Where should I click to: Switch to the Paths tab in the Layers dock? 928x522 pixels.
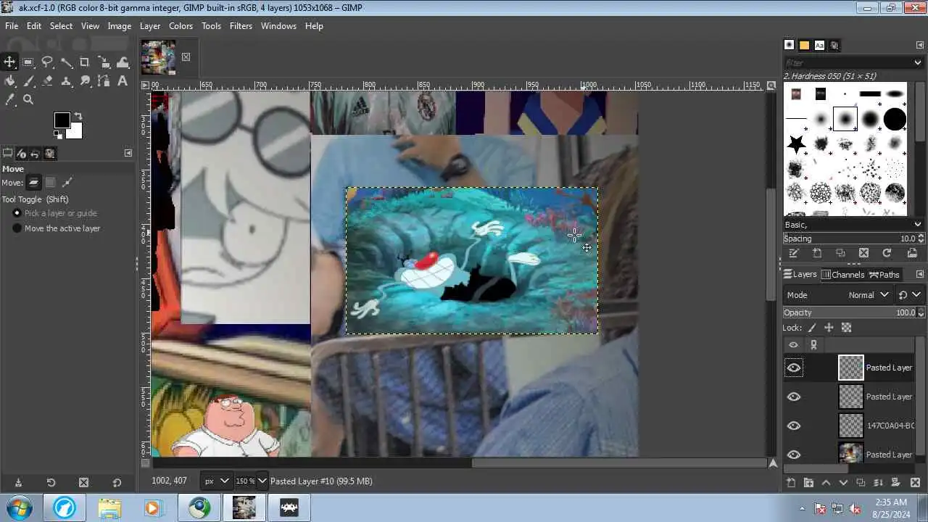[x=884, y=275]
